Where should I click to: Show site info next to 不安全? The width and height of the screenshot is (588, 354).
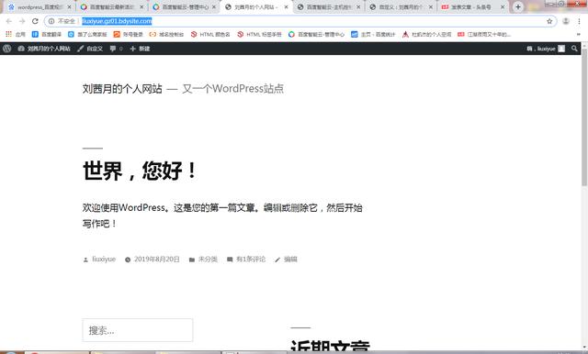pyautogui.click(x=51, y=21)
